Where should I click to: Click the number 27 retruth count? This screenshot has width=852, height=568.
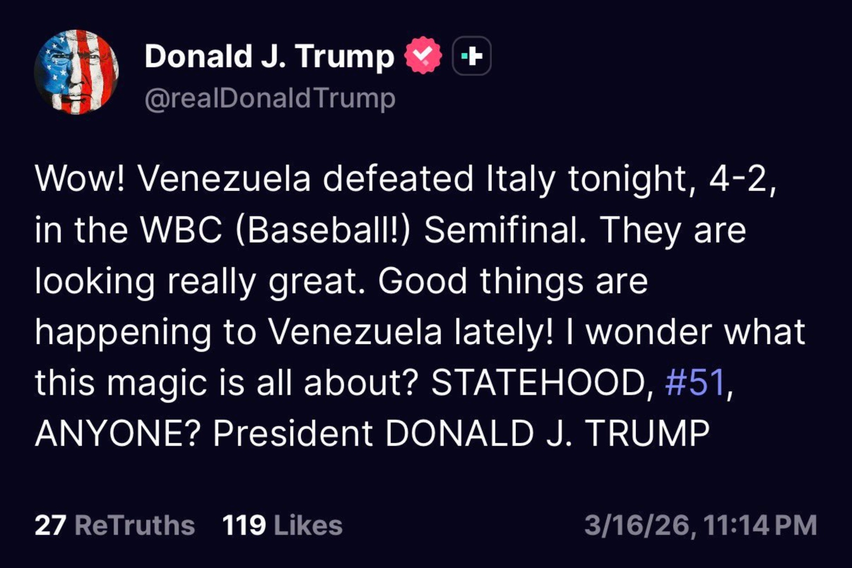50,525
